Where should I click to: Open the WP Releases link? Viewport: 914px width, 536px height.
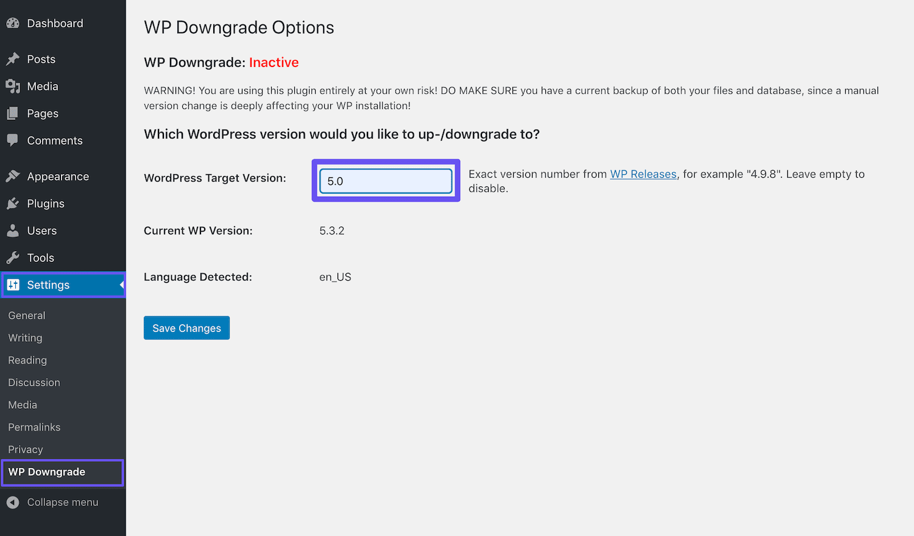[x=643, y=174]
